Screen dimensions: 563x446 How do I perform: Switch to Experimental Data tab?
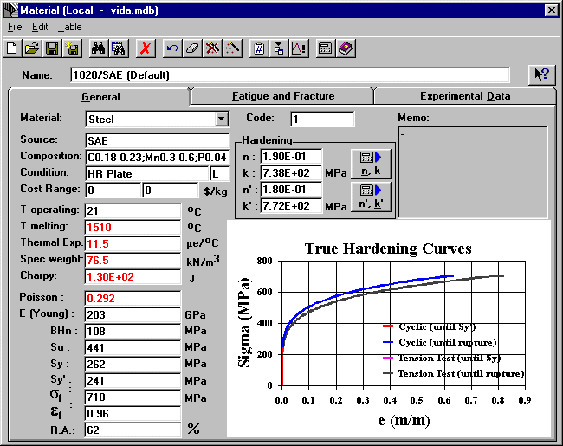coord(465,96)
